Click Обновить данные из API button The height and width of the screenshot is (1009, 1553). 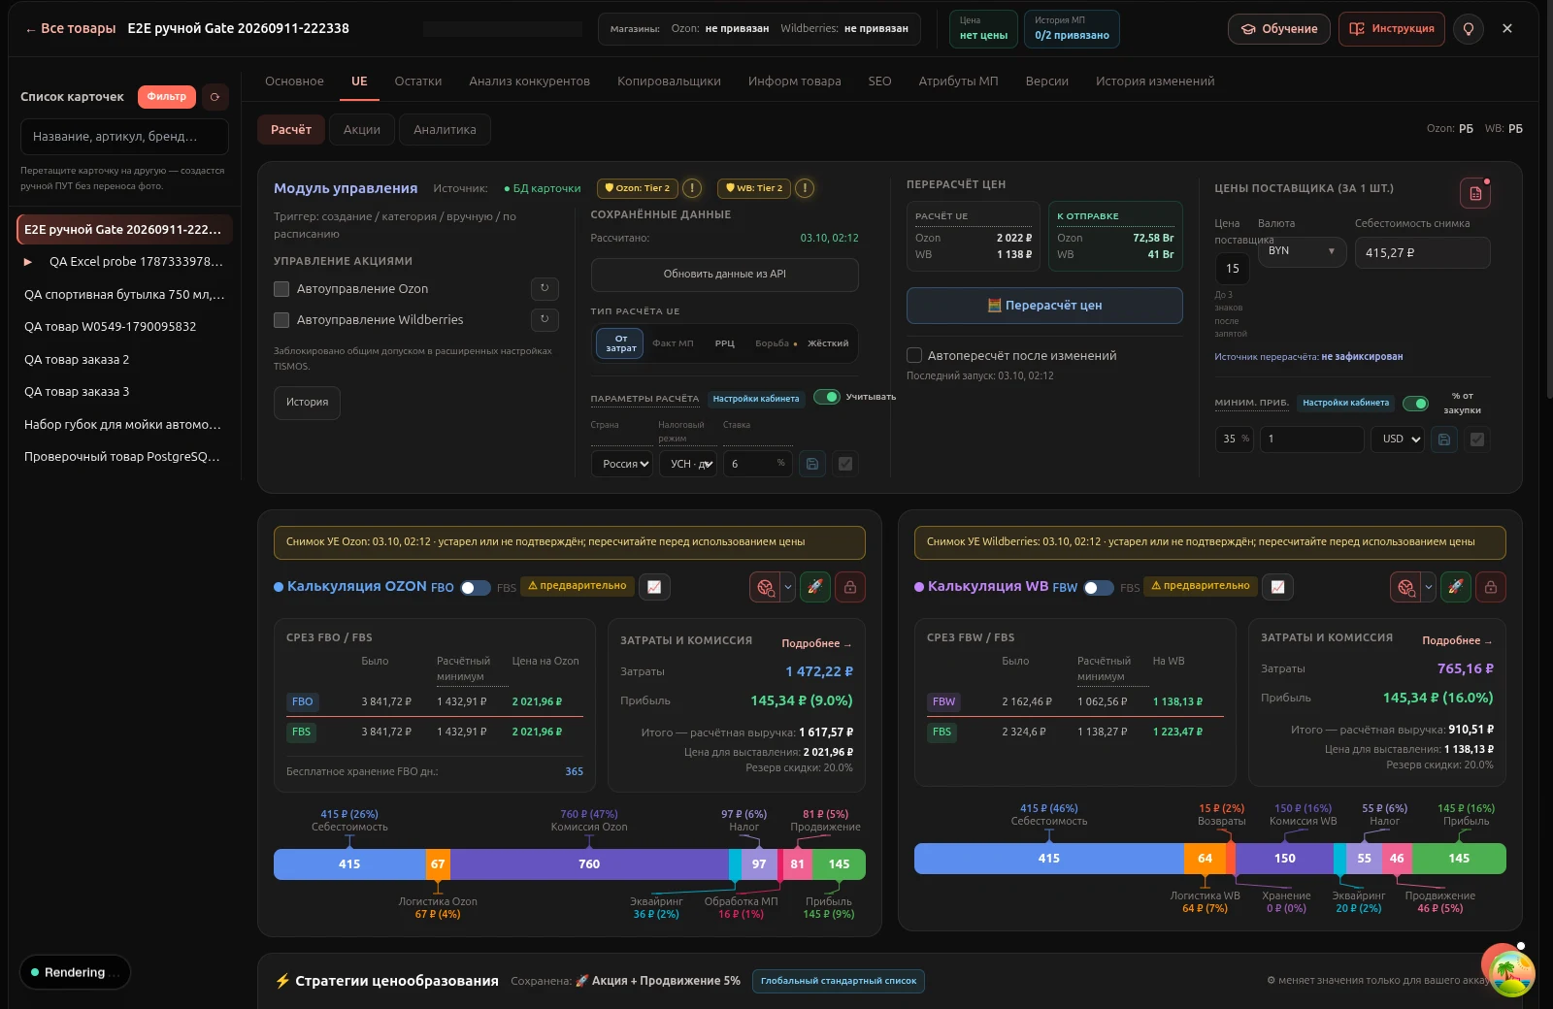(x=724, y=275)
